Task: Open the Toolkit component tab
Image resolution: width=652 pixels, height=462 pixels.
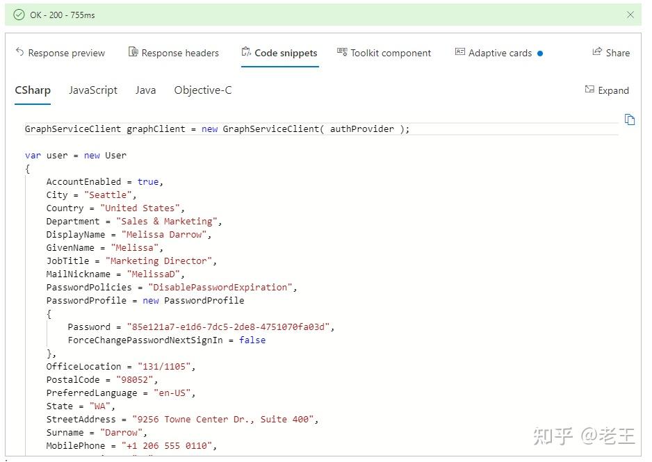Action: tap(384, 53)
